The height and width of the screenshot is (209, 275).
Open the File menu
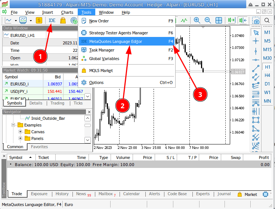(14, 12)
